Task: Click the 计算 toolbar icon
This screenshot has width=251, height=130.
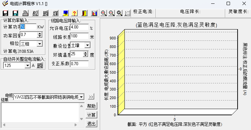Action: pyautogui.click(x=56, y=13)
